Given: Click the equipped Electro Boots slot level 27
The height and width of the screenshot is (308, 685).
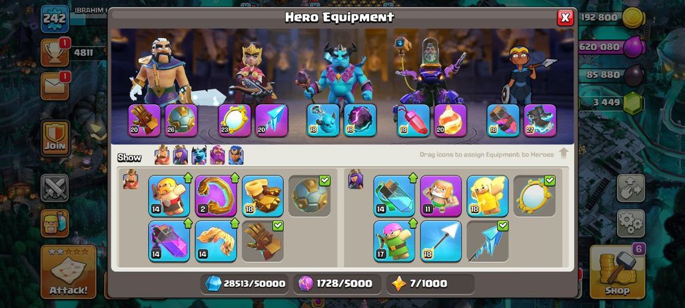Looking at the screenshot, I should tap(540, 120).
